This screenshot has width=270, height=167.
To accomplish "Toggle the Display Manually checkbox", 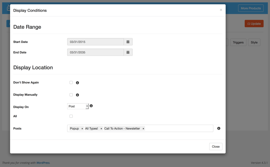I will tap(71, 95).
